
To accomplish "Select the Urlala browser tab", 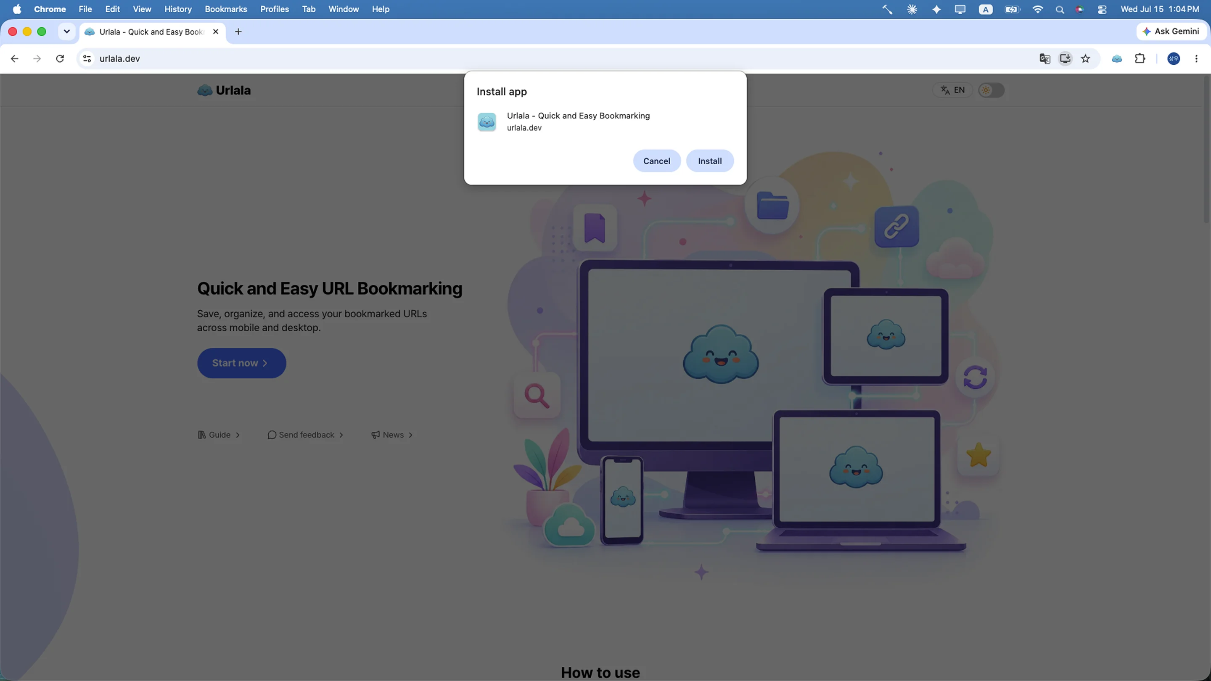I will (x=152, y=32).
